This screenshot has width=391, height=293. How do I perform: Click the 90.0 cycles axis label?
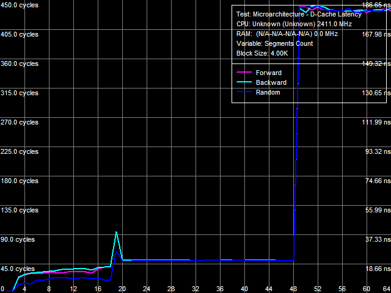pos(18,239)
